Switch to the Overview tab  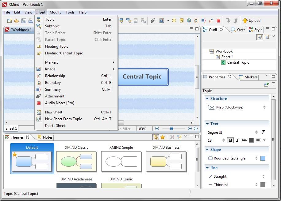click(x=238, y=30)
